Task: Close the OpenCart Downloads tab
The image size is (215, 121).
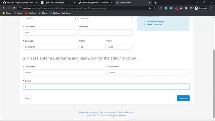Action: pyautogui.click(x=74, y=3)
